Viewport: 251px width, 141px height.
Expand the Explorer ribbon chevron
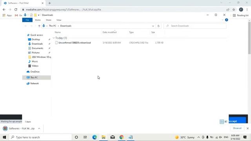222,20
